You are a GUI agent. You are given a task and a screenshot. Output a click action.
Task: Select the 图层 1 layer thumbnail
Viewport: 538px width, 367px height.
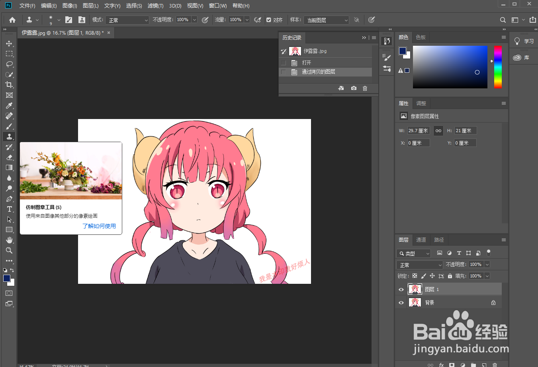[415, 289]
